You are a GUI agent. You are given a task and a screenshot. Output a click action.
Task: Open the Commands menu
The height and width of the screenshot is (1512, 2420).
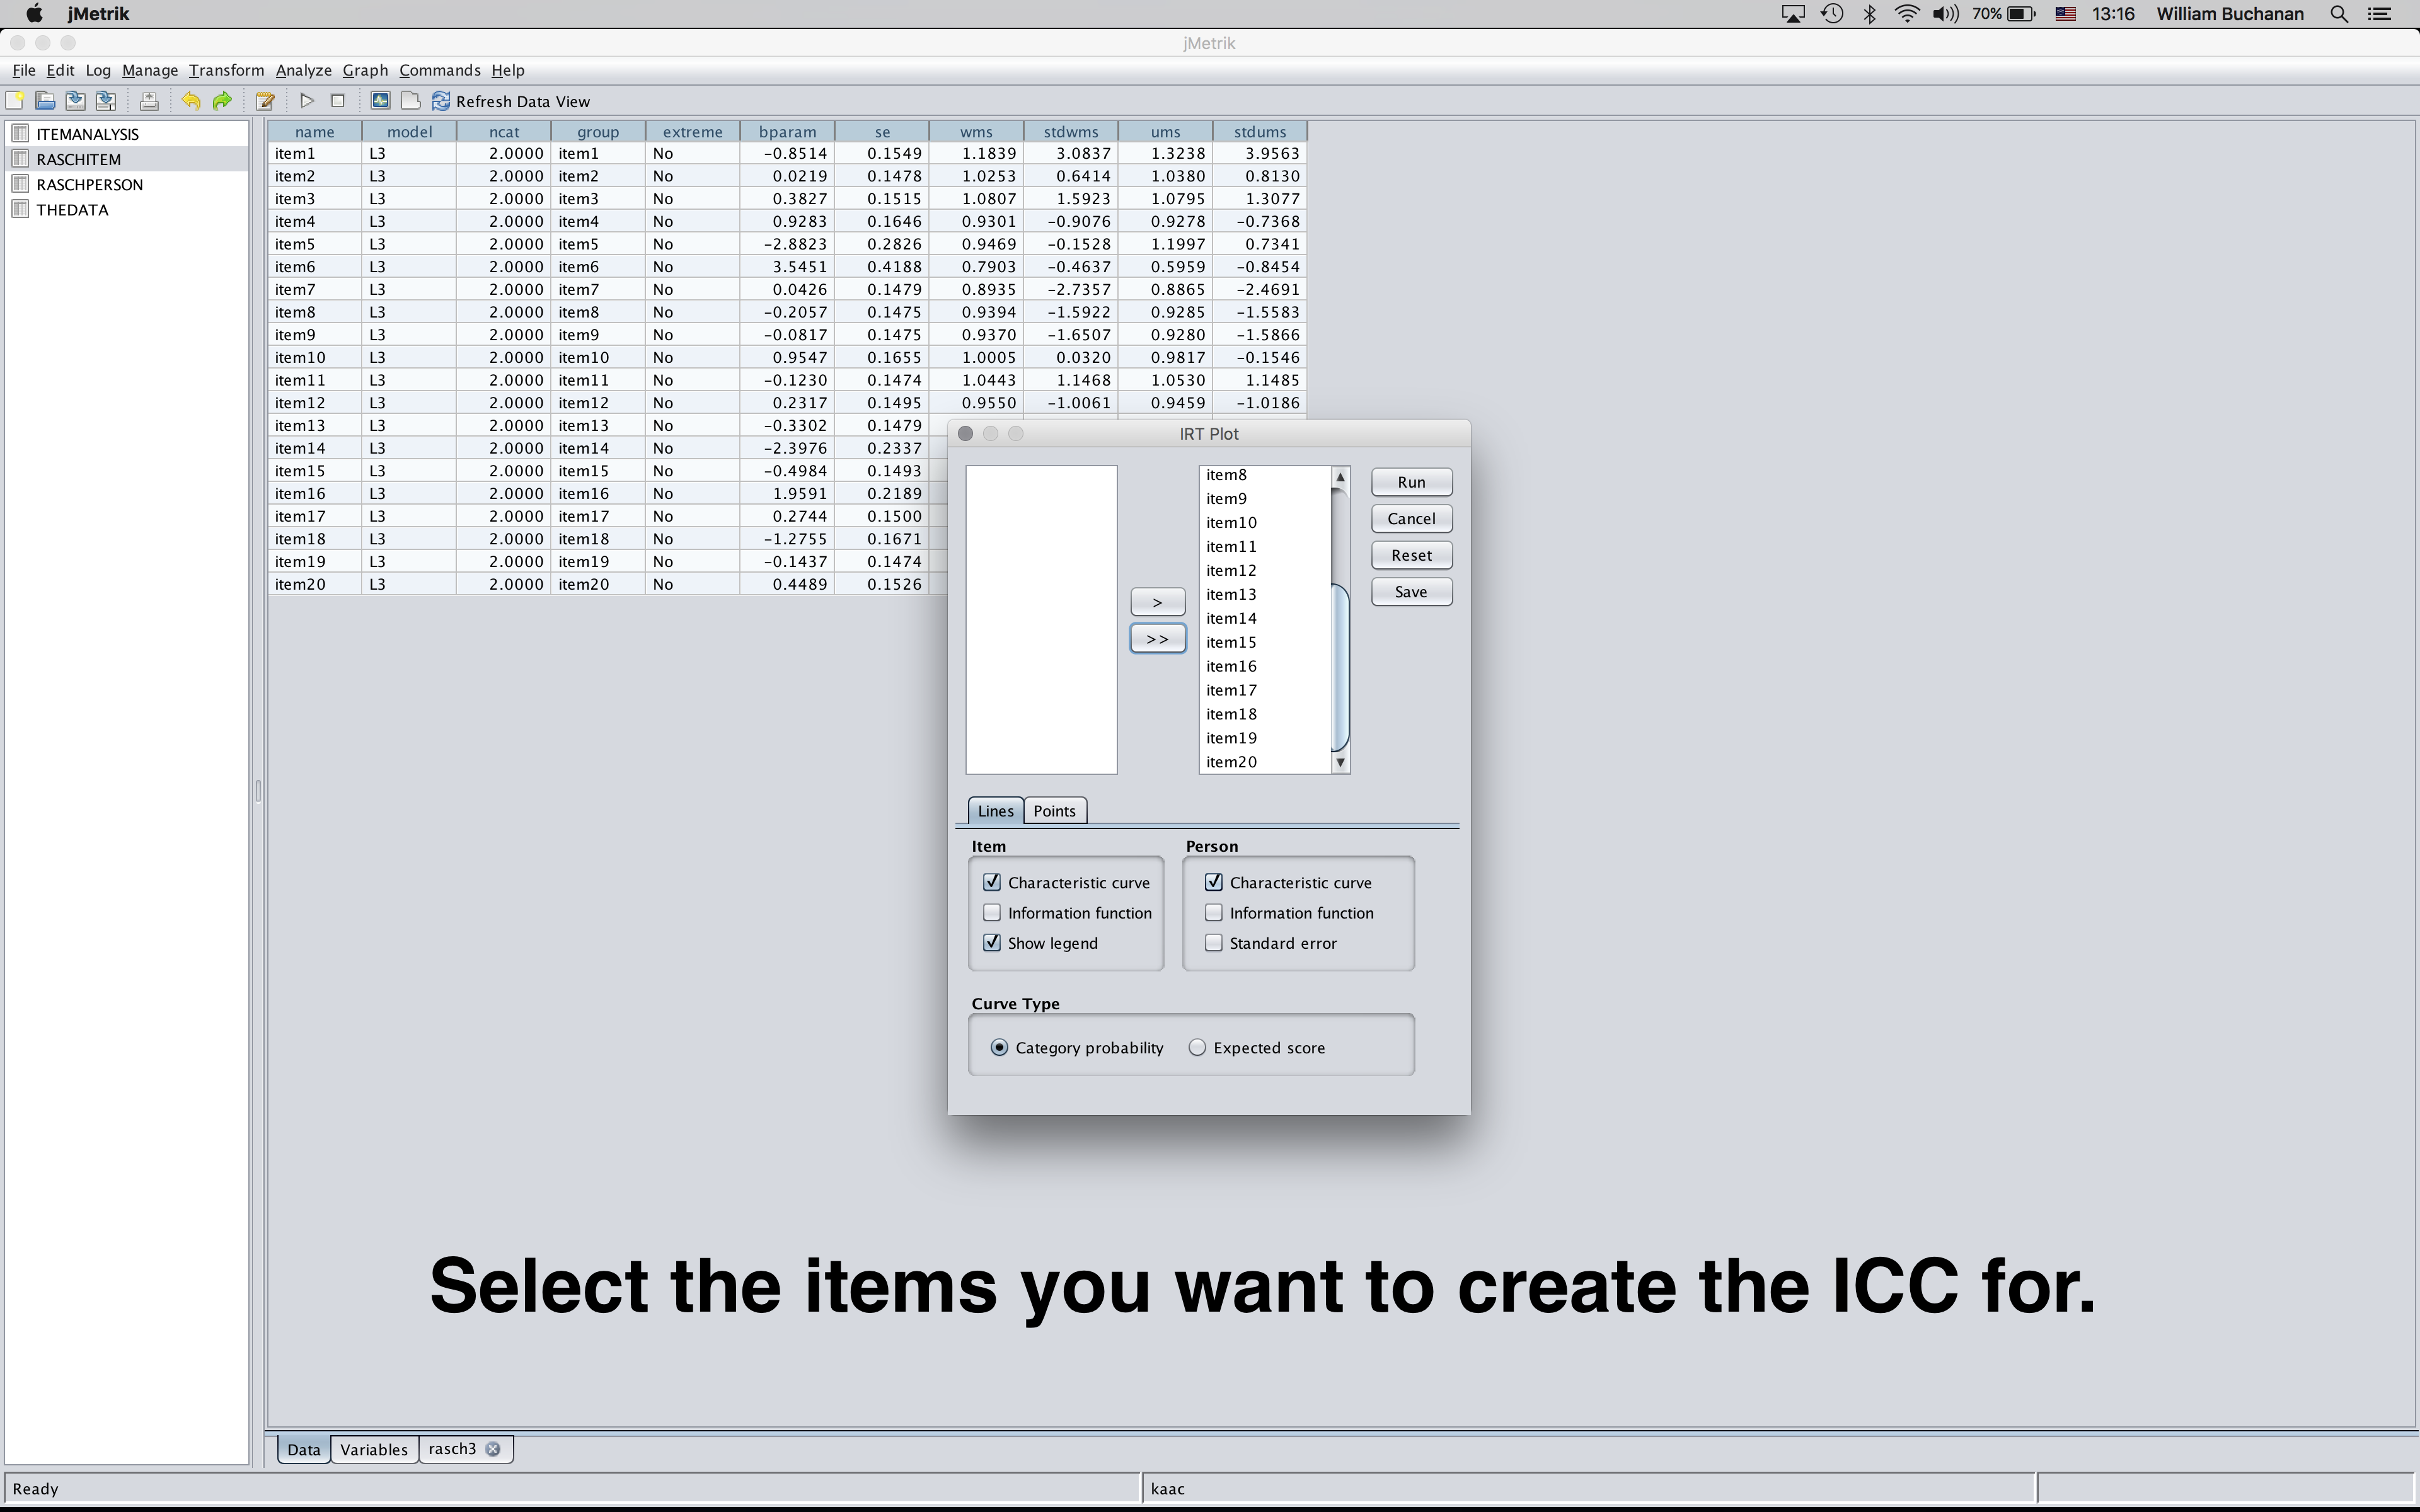[x=440, y=70]
